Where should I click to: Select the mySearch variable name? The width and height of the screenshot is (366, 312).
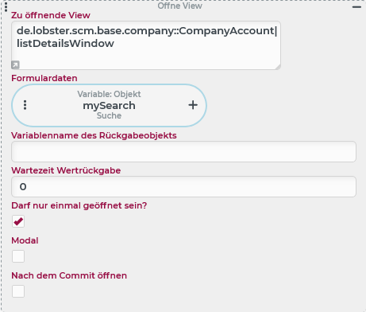click(109, 106)
